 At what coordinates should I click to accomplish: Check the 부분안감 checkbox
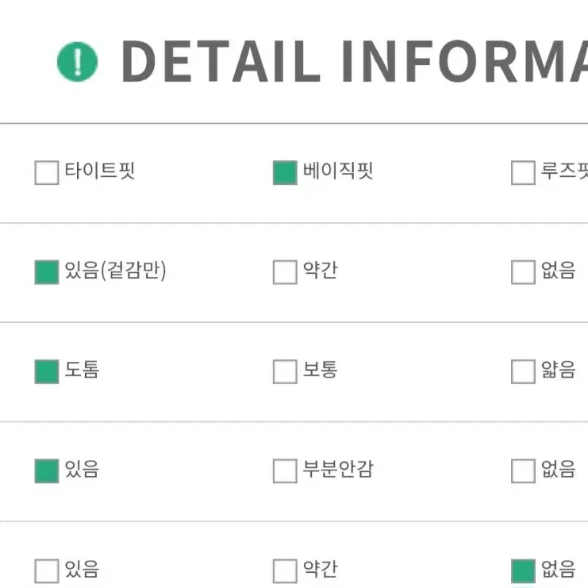click(x=285, y=471)
